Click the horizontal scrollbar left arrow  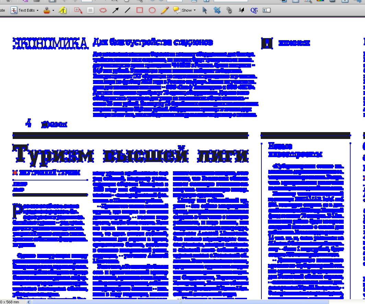(28, 302)
